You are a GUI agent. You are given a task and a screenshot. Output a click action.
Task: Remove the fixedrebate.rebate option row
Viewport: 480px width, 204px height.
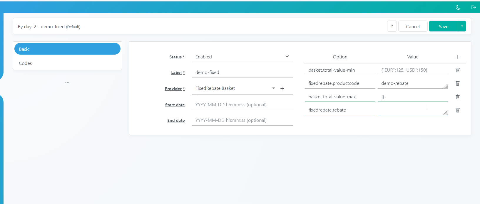click(458, 110)
